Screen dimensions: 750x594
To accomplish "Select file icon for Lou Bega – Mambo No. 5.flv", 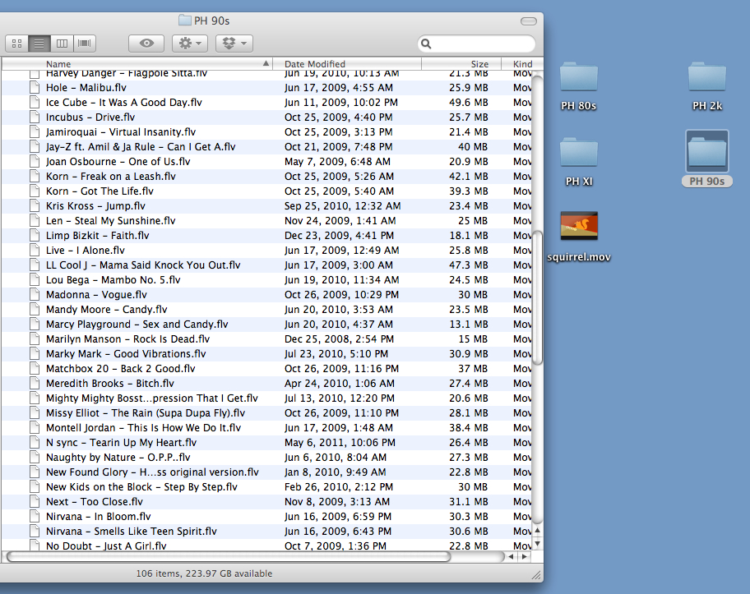I will pos(35,280).
